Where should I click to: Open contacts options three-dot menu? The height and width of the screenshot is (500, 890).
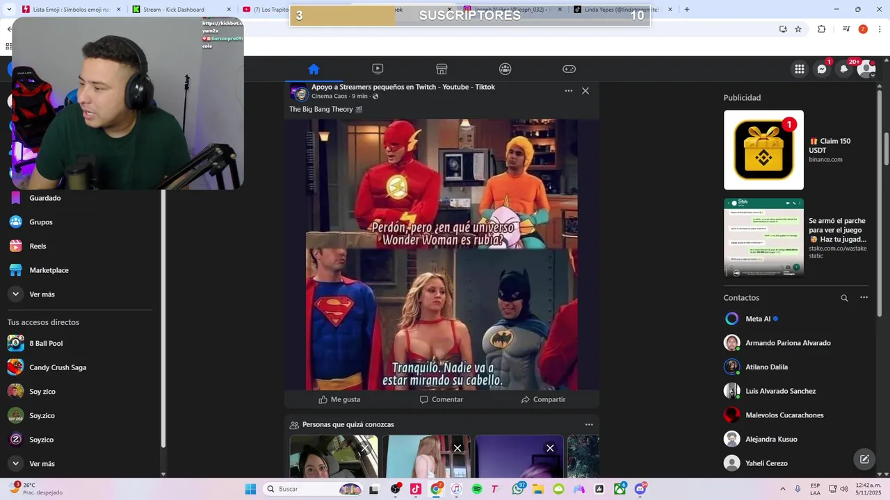click(x=864, y=298)
